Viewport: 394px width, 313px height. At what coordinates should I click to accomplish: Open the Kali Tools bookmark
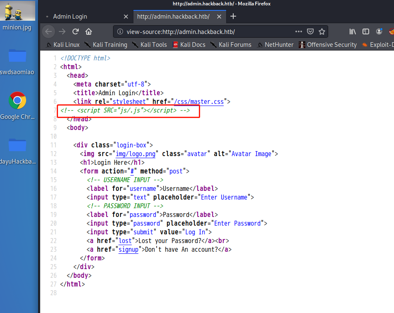pyautogui.click(x=150, y=45)
